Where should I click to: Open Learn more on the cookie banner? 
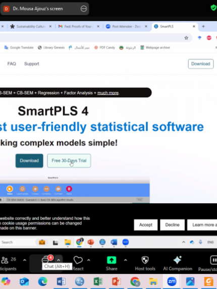point(202,225)
